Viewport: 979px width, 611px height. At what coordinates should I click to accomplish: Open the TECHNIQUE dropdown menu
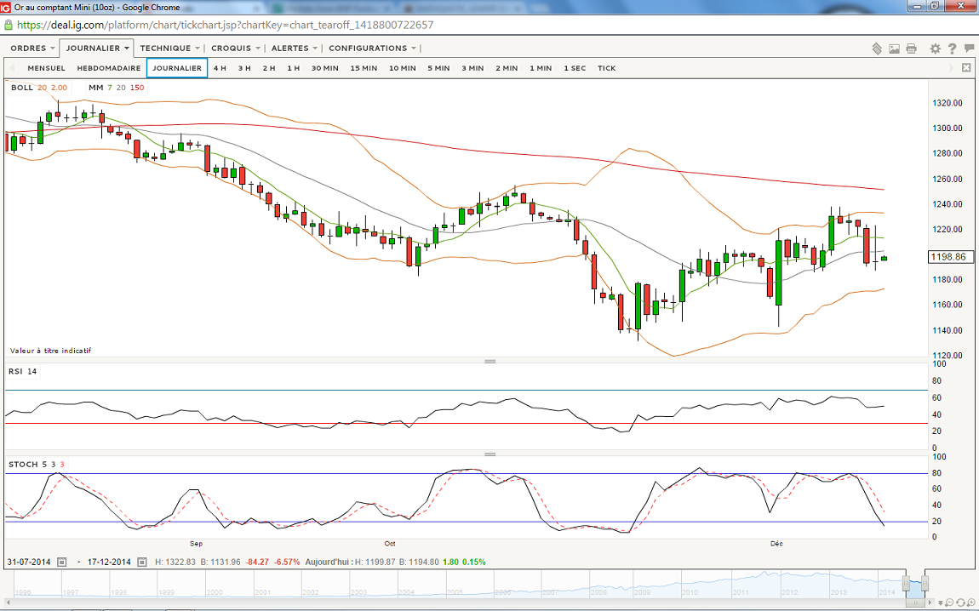click(x=169, y=48)
